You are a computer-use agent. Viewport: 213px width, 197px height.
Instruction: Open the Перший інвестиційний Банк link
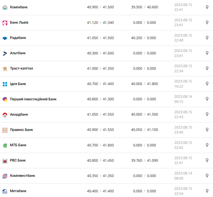point(33,99)
